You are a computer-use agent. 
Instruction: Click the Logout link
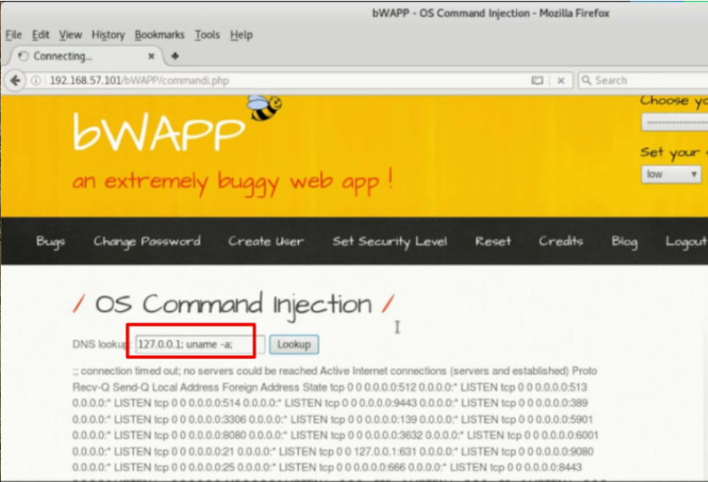pos(686,242)
